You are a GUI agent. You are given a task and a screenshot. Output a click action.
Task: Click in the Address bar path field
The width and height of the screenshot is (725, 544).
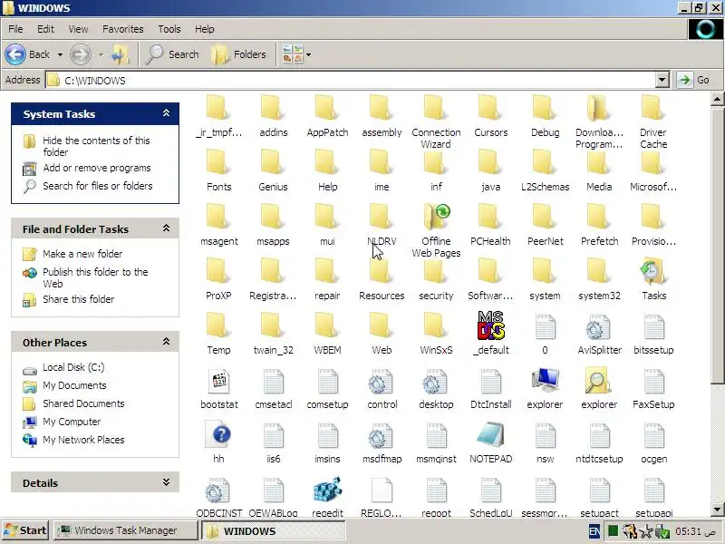[352, 80]
